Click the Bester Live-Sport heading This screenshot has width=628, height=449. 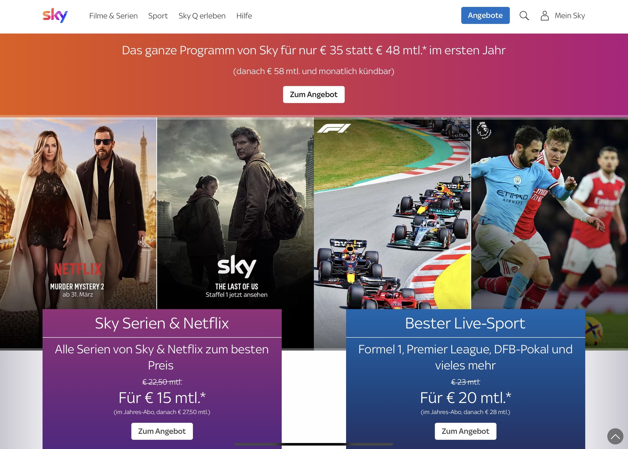point(465,323)
